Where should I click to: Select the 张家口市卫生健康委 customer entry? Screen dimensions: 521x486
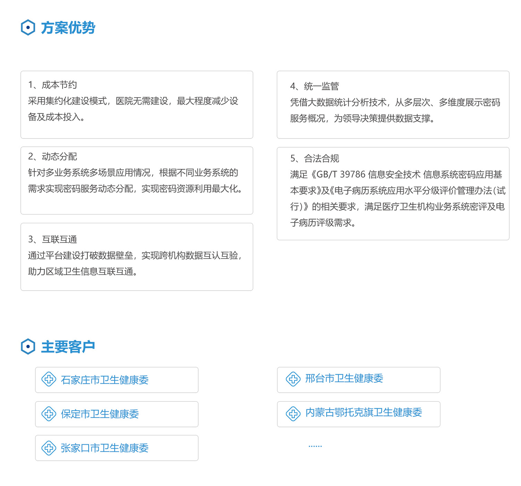coord(105,448)
